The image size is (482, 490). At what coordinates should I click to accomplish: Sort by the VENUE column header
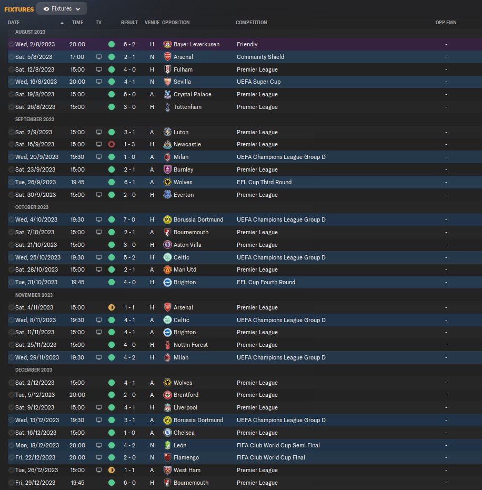152,23
